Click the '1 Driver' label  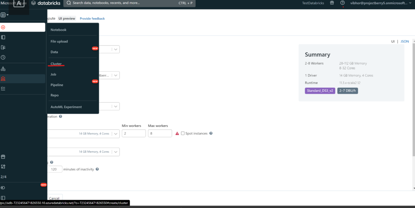pos(311,76)
